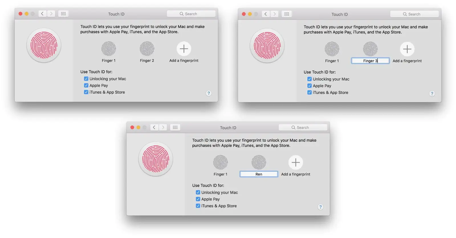Viewport: 456px width, 238px height.
Task: Go back using the arrow in the Finger 3 window
Action: [266, 14]
